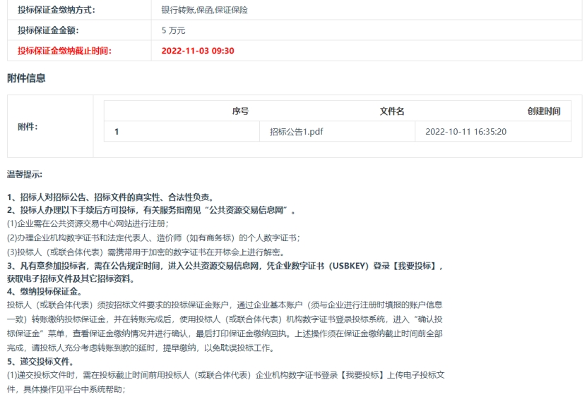Viewport: 587px width, 399px height.
Task: Click the line about 办理企业机构数字证书
Action: 153,238
